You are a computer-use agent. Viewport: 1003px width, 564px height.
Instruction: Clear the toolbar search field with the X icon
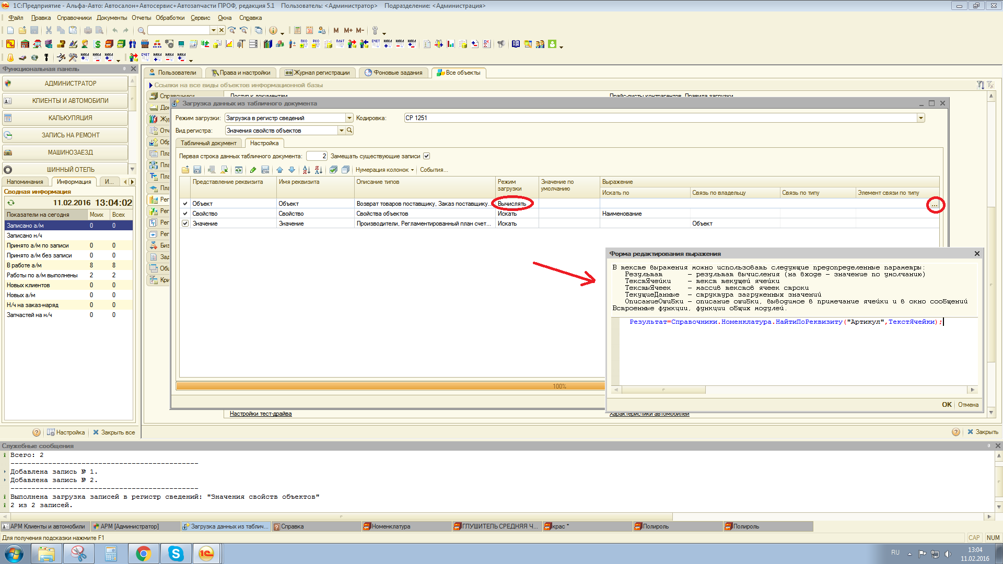[x=221, y=30]
